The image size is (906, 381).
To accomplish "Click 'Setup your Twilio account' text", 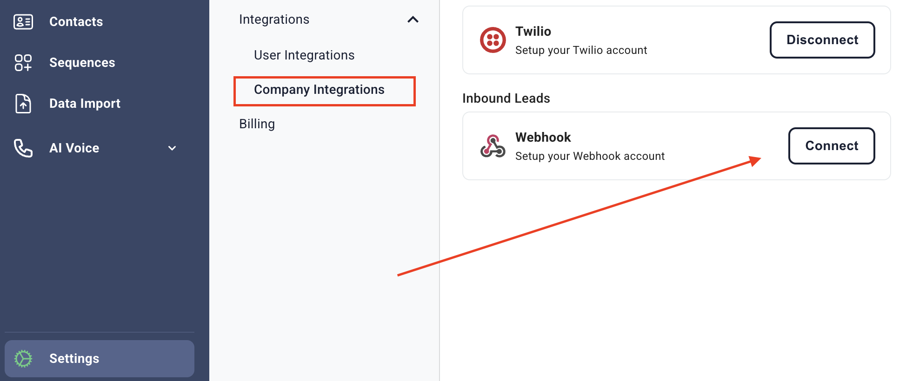I will coord(581,50).
